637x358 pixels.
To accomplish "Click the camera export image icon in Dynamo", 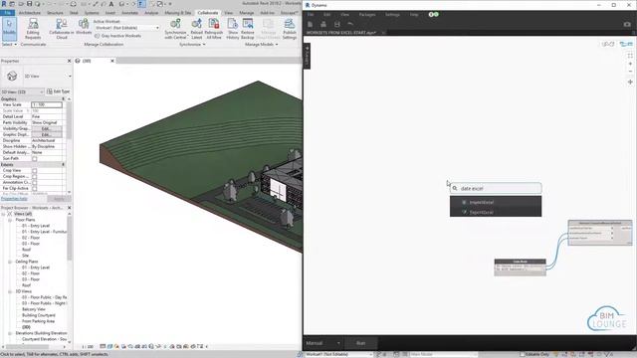I will click(x=627, y=24).
